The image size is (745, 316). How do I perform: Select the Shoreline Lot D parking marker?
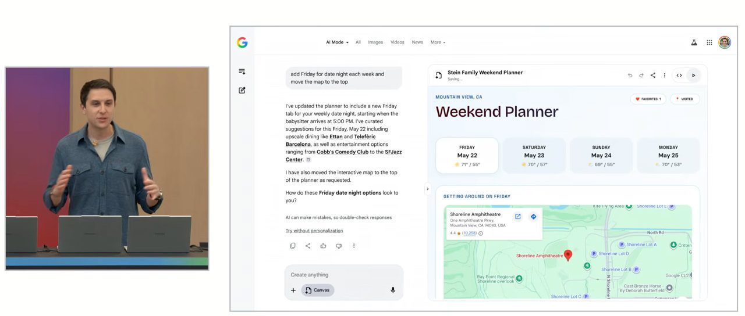(594, 254)
